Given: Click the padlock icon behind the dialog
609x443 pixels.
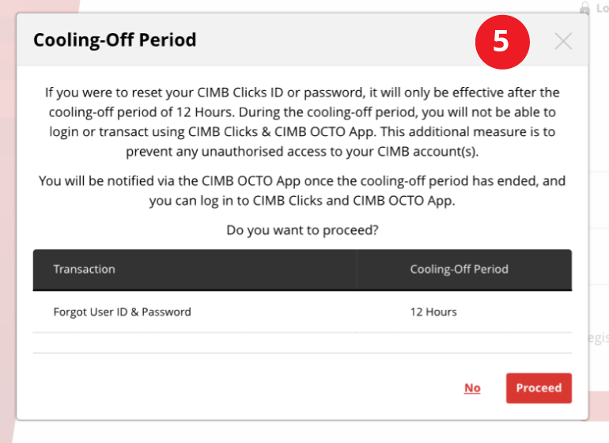Looking at the screenshot, I should click(584, 8).
